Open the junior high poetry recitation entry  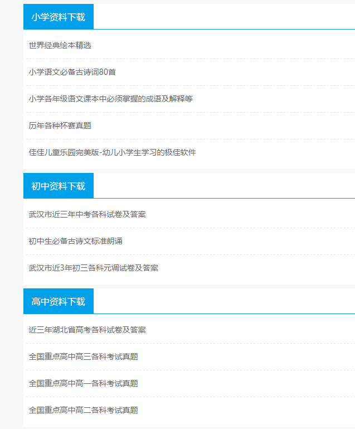click(x=76, y=241)
